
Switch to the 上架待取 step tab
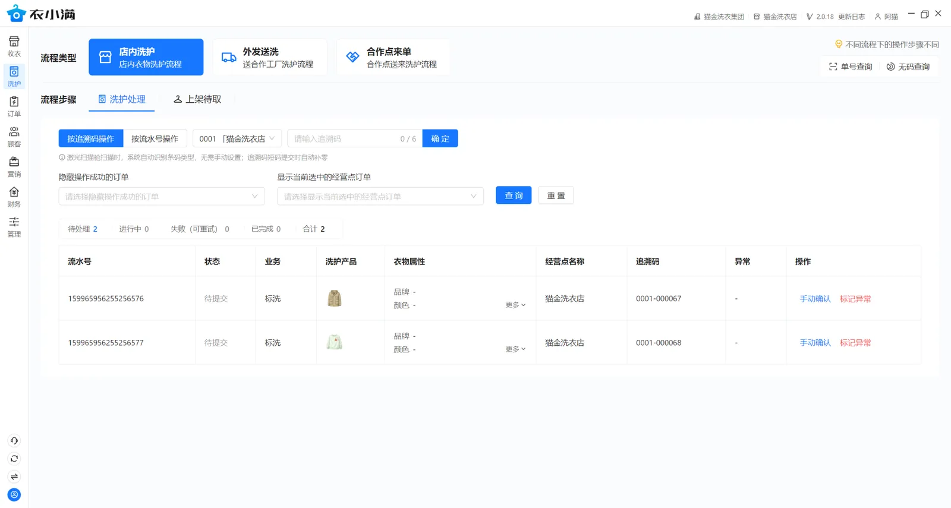[197, 99]
